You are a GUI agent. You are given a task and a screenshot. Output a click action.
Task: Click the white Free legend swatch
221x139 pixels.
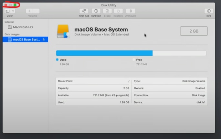point(134,60)
